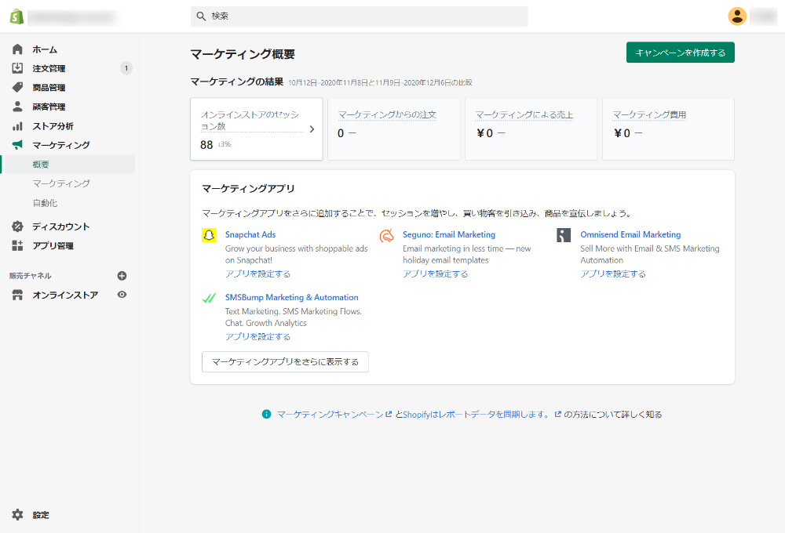Image resolution: width=785 pixels, height=533 pixels.
Task: Click the ストア分析 bar chart icon
Action: coord(17,126)
